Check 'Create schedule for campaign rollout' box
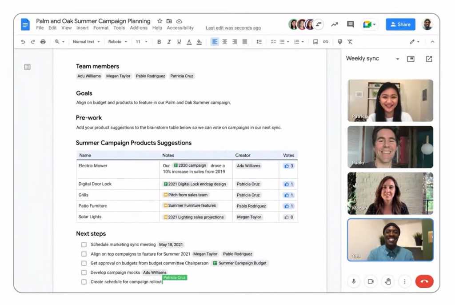455x305 pixels. point(84,282)
